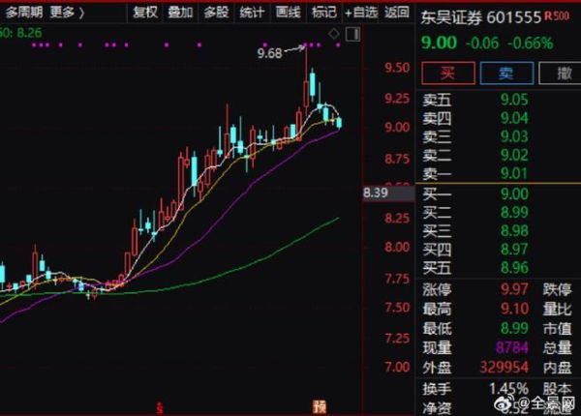Click the R500 badge beside stock code

click(557, 15)
